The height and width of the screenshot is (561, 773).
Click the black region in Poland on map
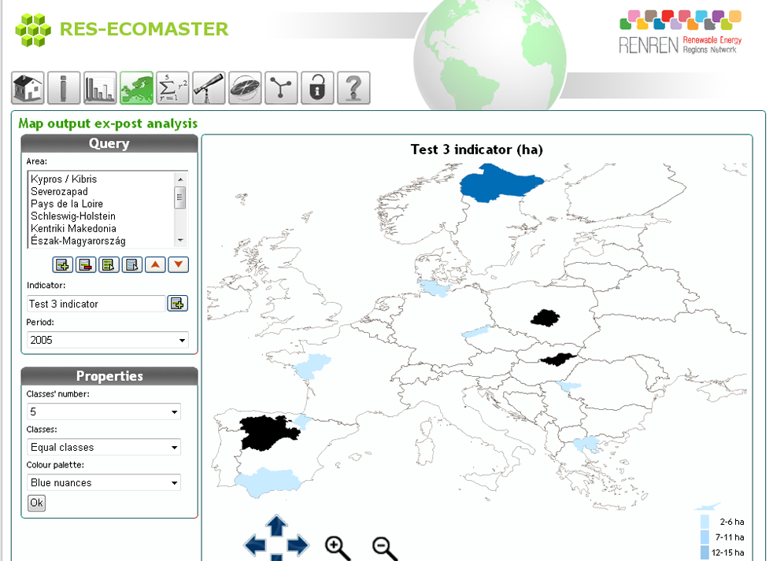pyautogui.click(x=545, y=317)
